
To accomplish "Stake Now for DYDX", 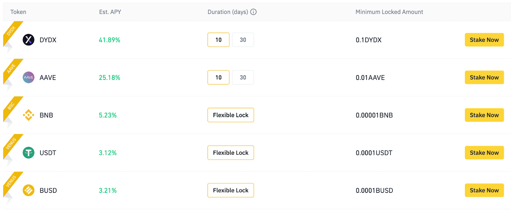I will 484,39.
